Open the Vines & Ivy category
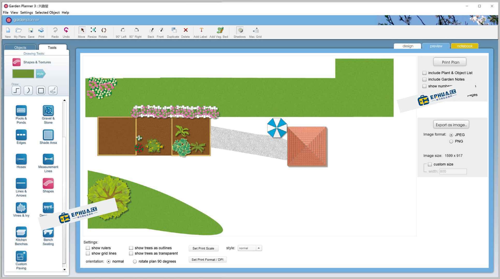Image resolution: width=500 pixels, height=279 pixels. point(21,208)
